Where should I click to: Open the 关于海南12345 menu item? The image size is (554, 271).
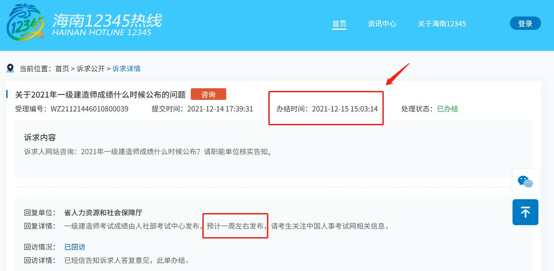click(442, 24)
